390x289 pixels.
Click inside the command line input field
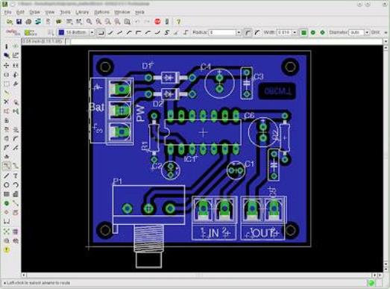227,42
